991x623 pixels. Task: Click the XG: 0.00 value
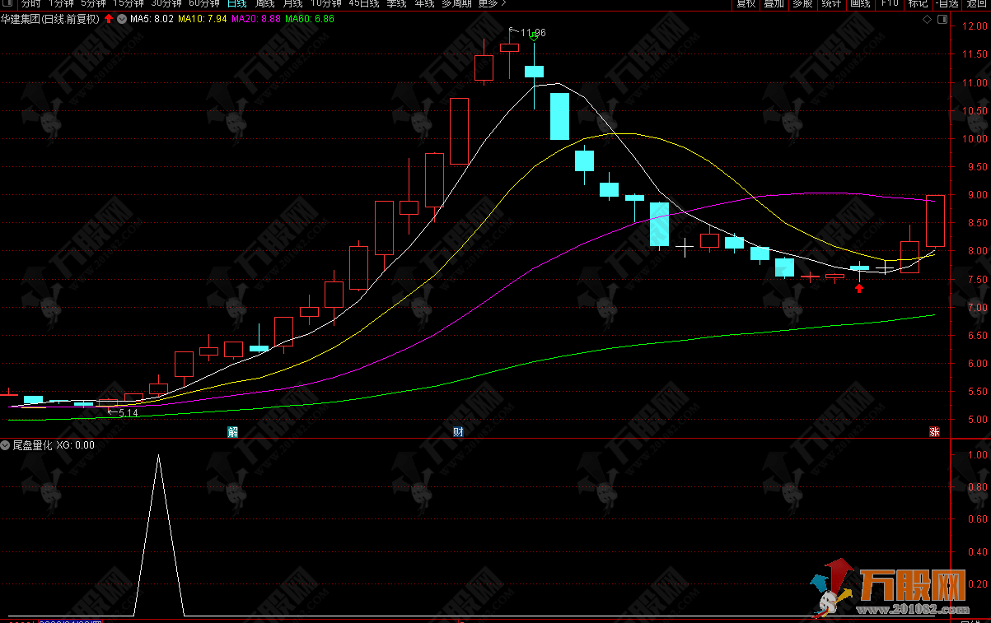[76, 445]
